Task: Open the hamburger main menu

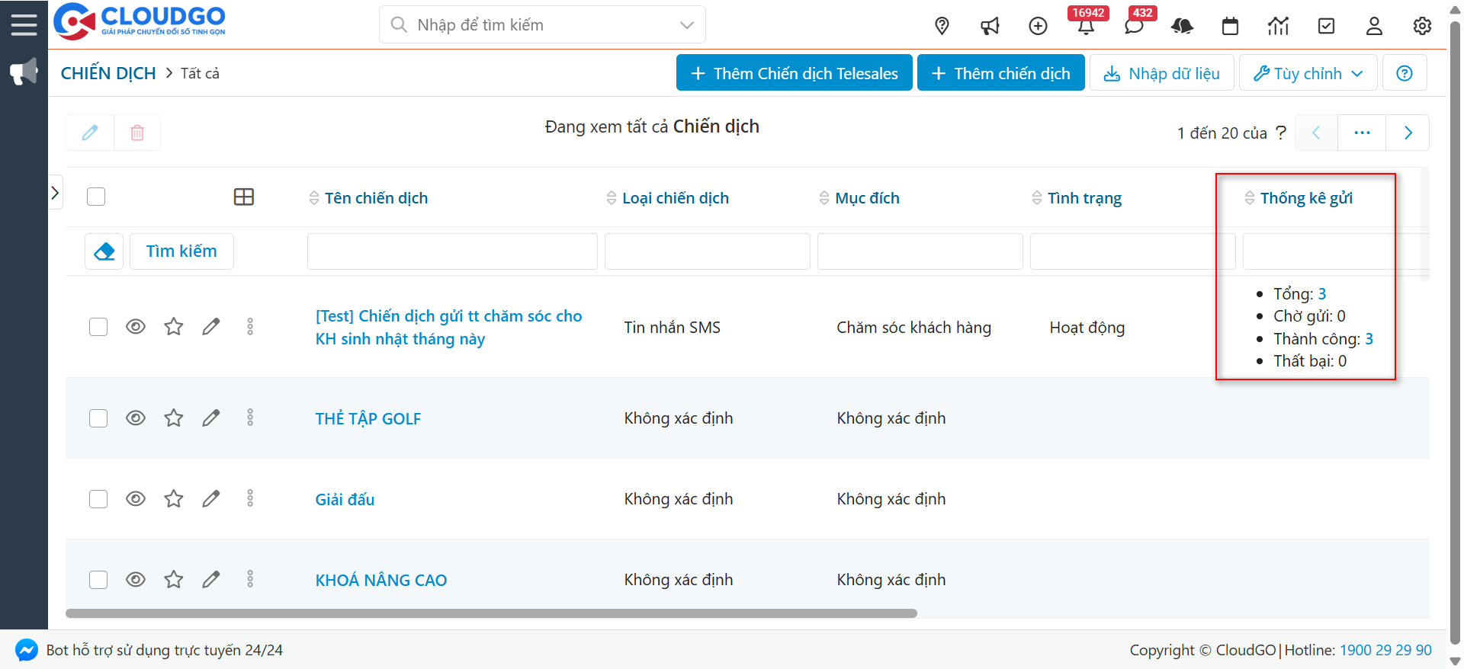Action: coord(24,24)
